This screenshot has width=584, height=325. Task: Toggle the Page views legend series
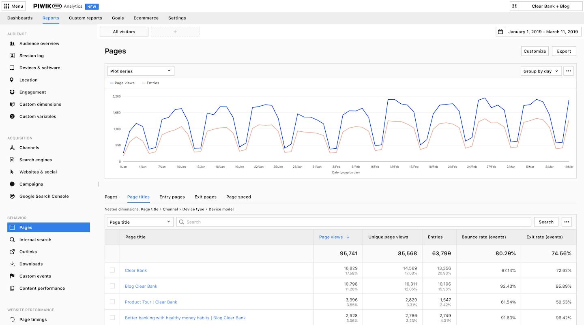coord(122,83)
